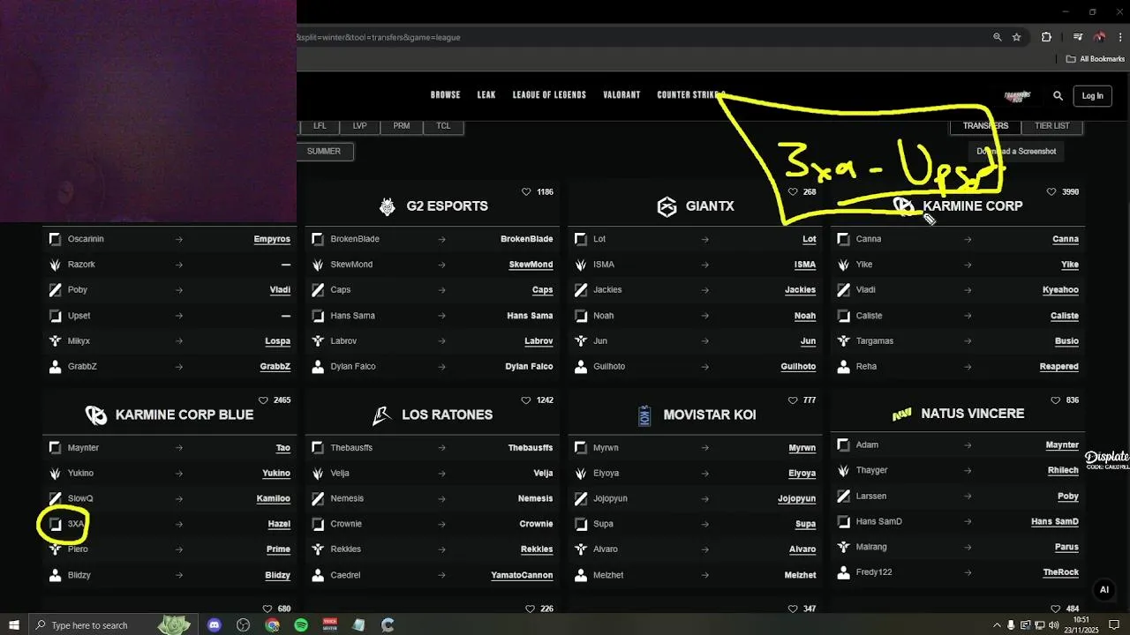Click the Busio link in Targamas row

[x=1066, y=341]
